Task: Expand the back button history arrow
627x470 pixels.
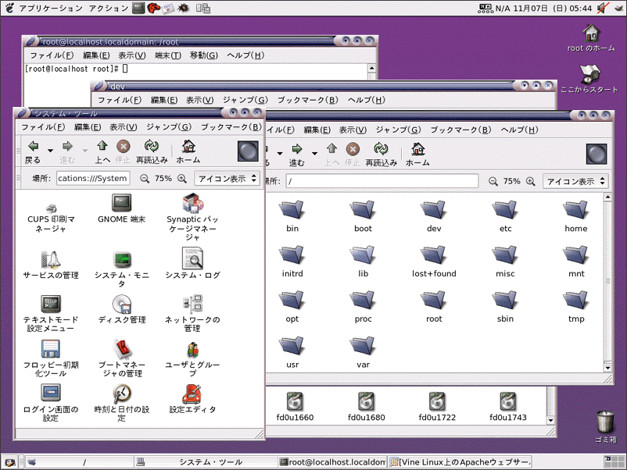Action: pyautogui.click(x=50, y=150)
